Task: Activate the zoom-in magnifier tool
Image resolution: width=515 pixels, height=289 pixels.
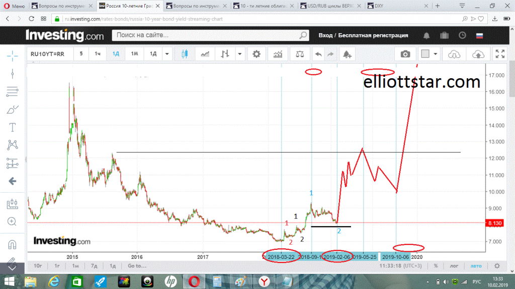Action: click(x=12, y=221)
